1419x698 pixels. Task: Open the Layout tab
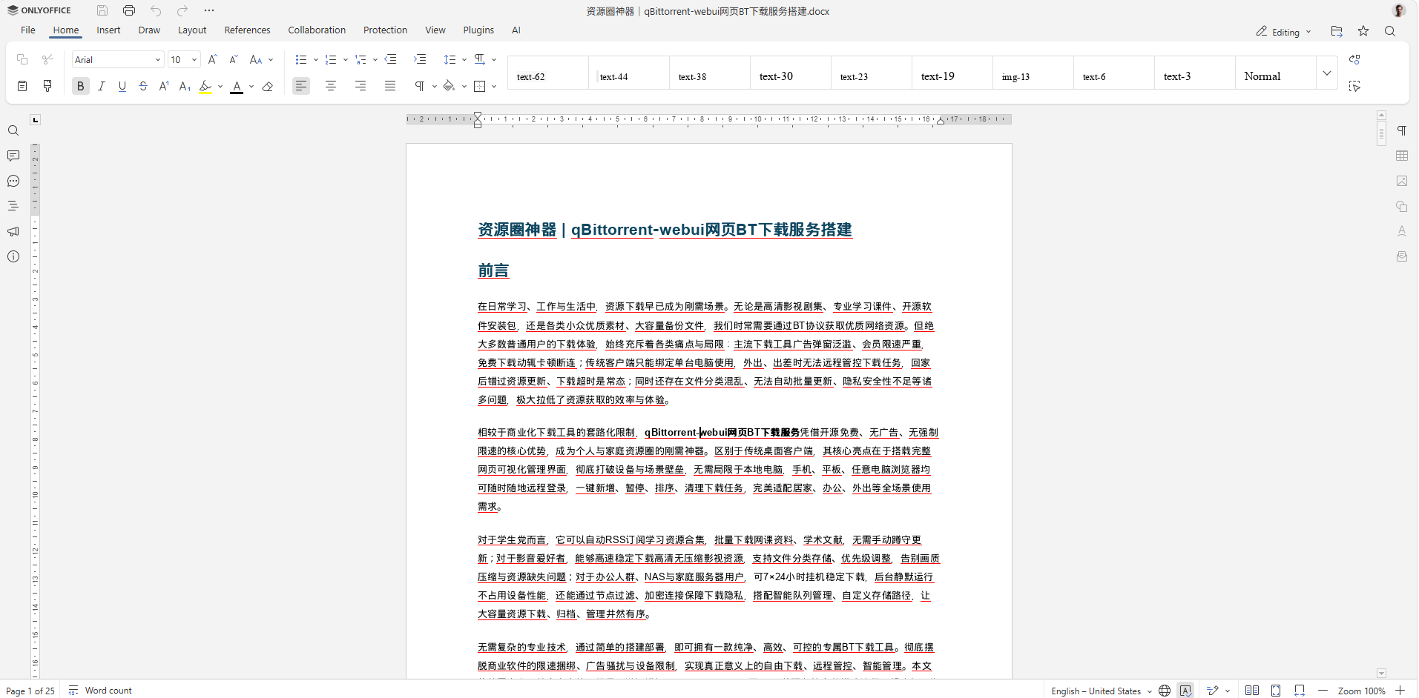[x=192, y=30]
